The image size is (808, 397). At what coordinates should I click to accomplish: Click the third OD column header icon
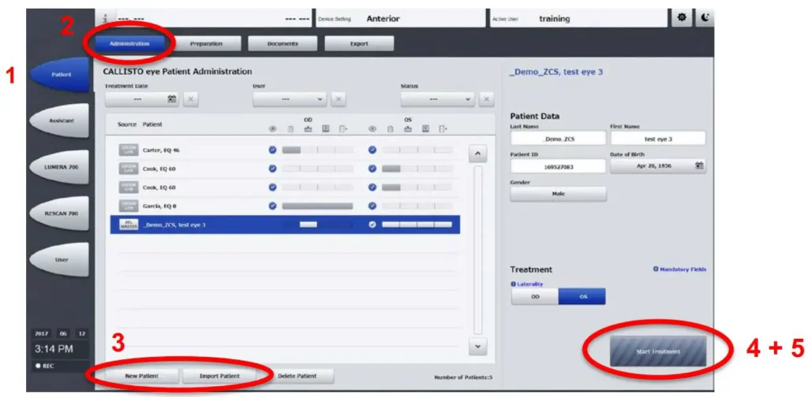pos(309,128)
